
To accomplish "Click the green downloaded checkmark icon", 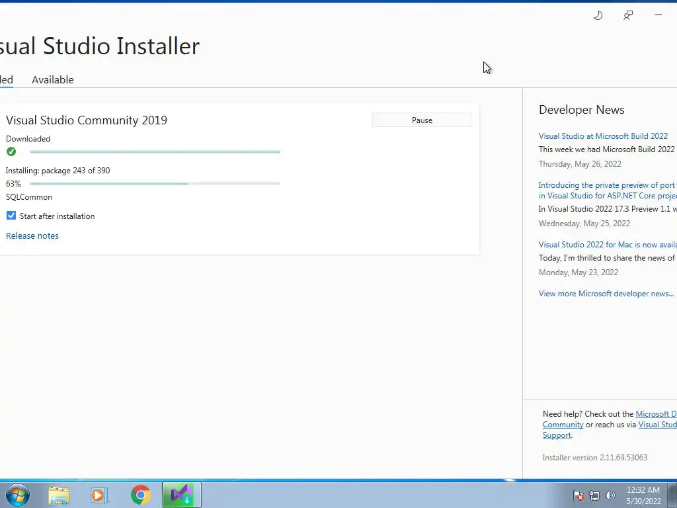I will 11,151.
